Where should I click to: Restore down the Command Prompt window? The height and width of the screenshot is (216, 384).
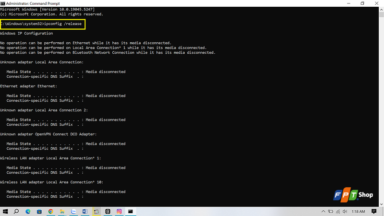pyautogui.click(x=362, y=3)
